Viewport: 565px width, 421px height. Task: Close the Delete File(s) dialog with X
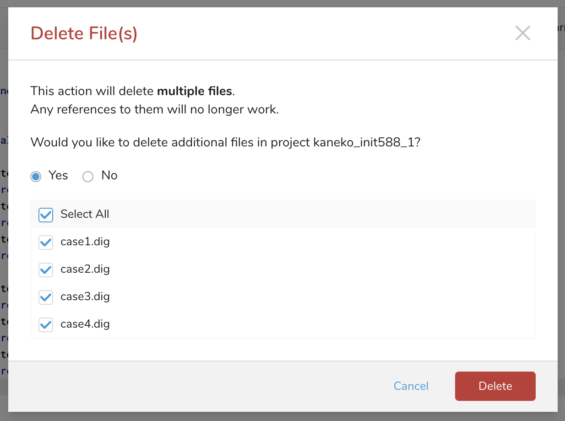coord(522,33)
